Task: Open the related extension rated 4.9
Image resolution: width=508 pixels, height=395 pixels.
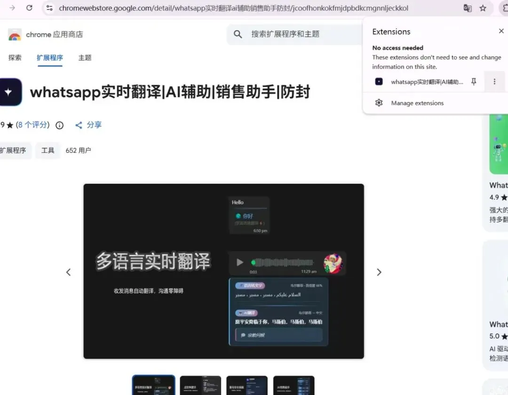Action: click(x=496, y=173)
